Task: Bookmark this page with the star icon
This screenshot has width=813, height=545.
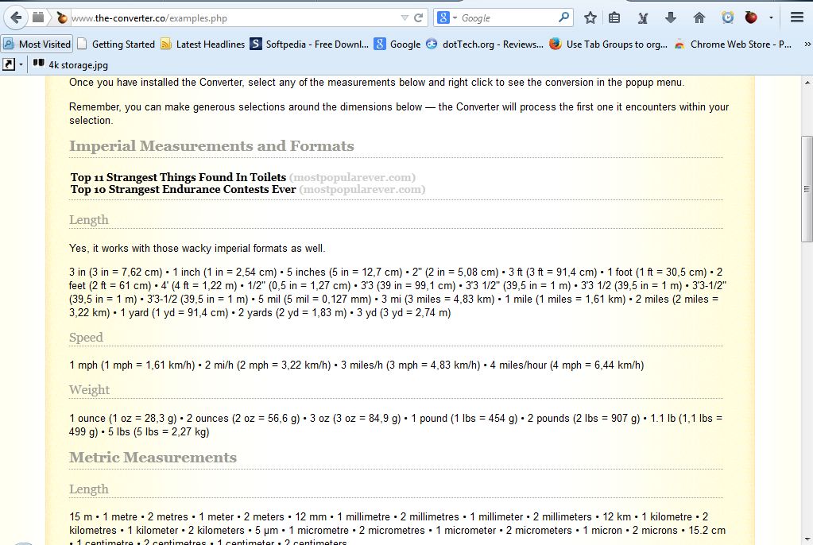Action: coord(590,17)
